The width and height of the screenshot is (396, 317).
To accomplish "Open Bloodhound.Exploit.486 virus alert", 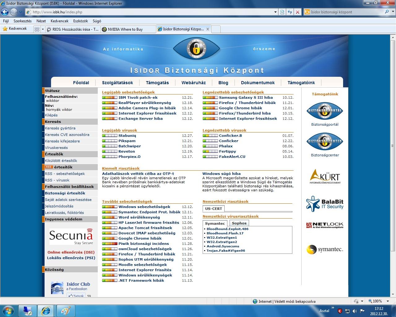I will point(227,229).
